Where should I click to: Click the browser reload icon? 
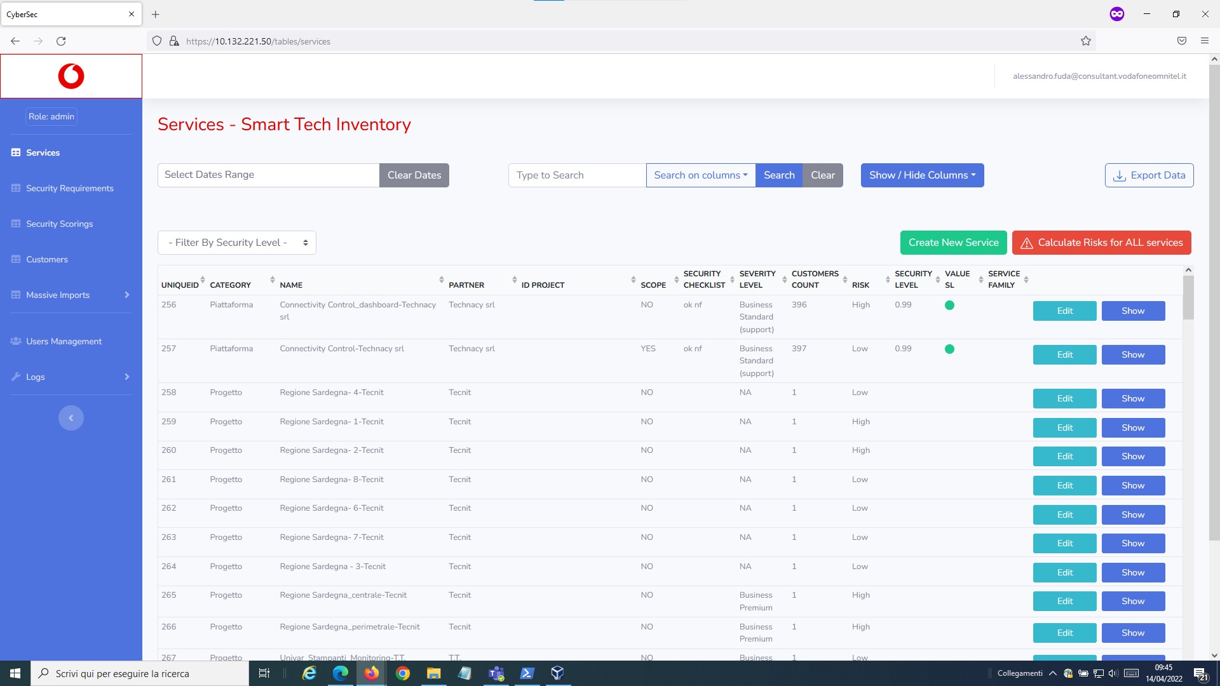pos(61,41)
